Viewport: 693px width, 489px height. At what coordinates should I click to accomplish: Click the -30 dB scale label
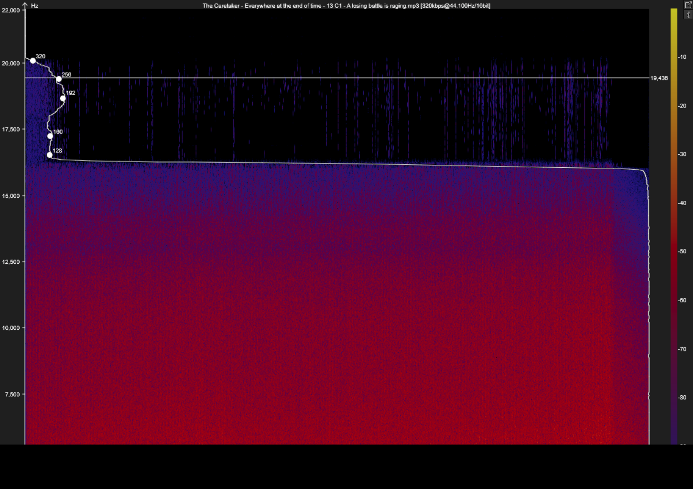point(682,154)
